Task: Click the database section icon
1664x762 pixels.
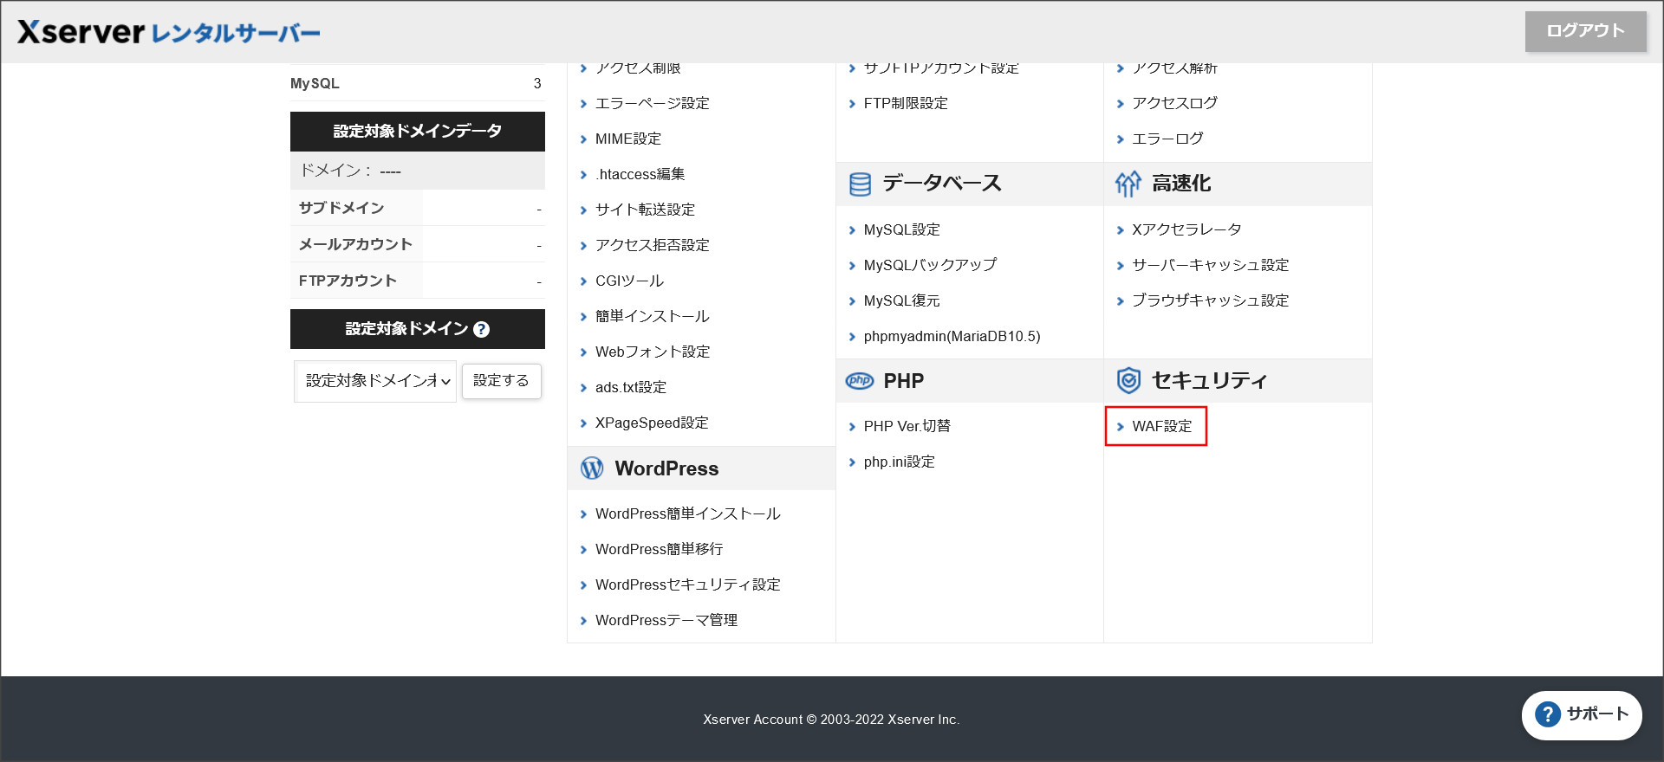Action: (860, 184)
